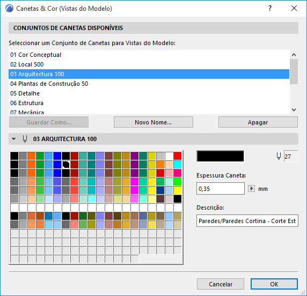
Task: Click the pen icon beside the pen number field
Action: pos(279,157)
